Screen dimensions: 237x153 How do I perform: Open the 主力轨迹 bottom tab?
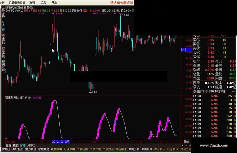click(31, 149)
